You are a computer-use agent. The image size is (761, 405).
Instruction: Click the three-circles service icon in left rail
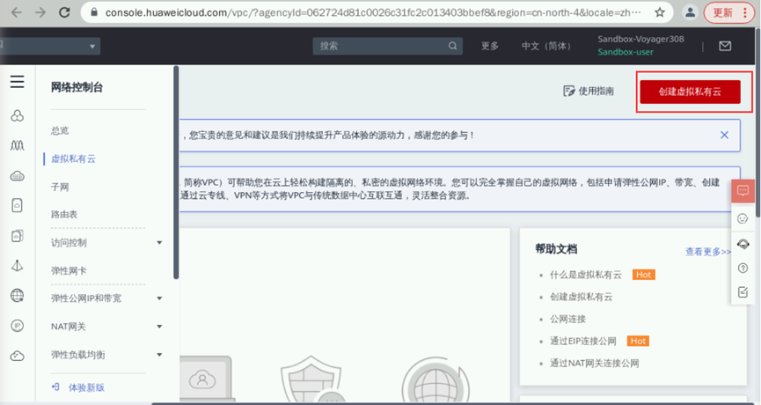click(x=17, y=115)
